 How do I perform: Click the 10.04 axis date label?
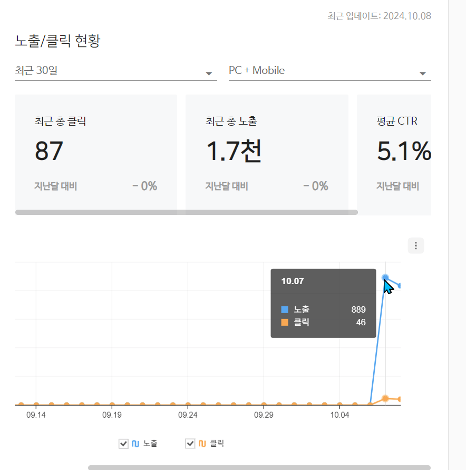(x=339, y=415)
